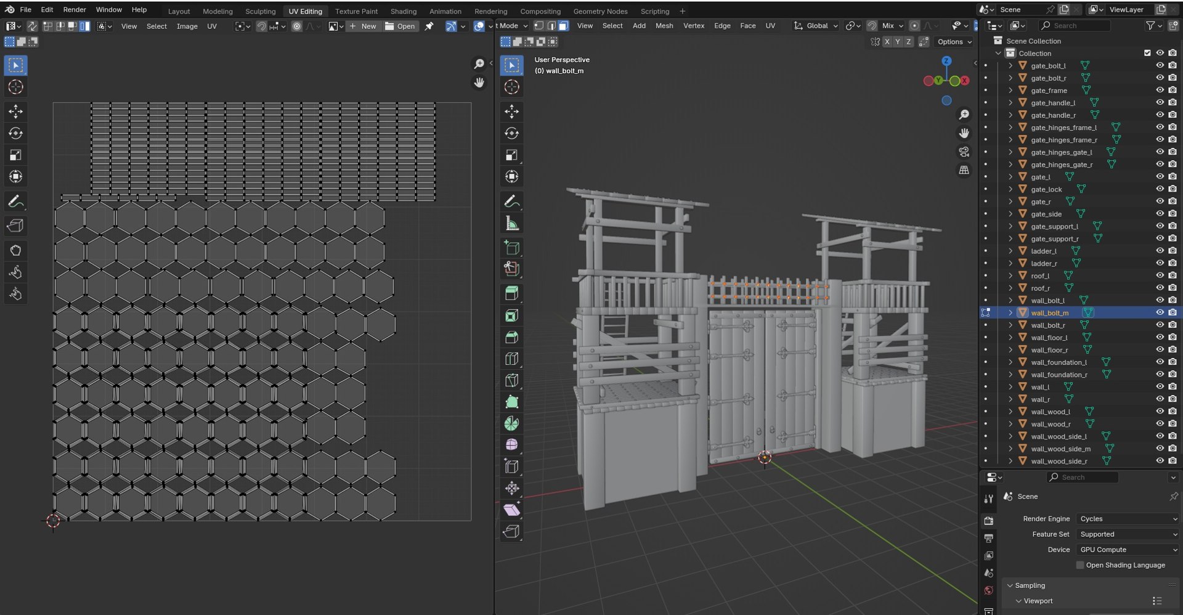Disable gate_lock in renders
The image size is (1183, 615).
pyautogui.click(x=1173, y=189)
